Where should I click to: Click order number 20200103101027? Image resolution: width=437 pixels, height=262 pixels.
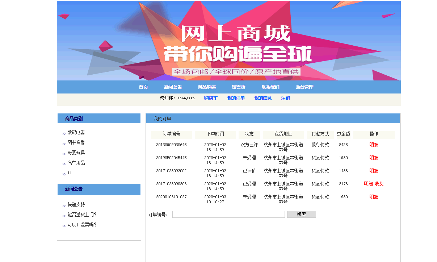171,197
